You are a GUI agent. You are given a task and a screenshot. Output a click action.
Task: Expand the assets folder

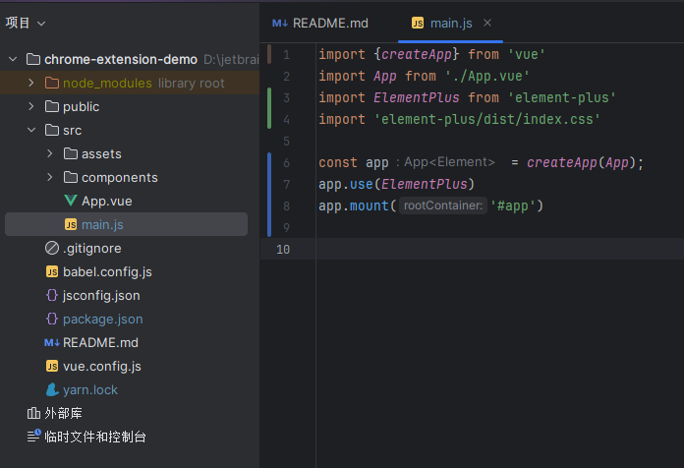pos(50,153)
